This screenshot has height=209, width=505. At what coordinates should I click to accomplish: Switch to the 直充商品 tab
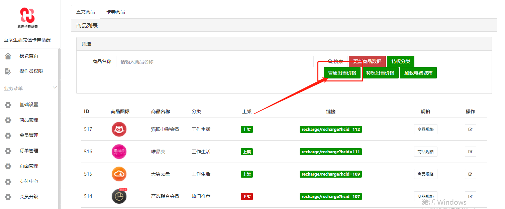pos(86,12)
